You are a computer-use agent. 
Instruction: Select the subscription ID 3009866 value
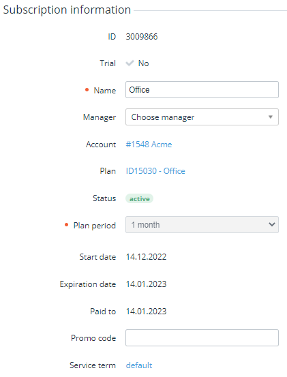click(142, 37)
